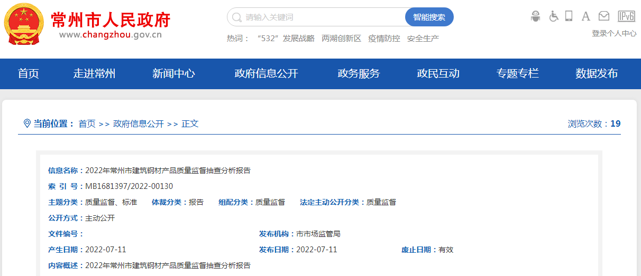
Task: Open the mobile version phone icon
Action: click(569, 16)
